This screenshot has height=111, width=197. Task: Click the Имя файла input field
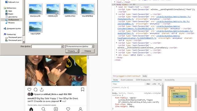click(x=46, y=46)
